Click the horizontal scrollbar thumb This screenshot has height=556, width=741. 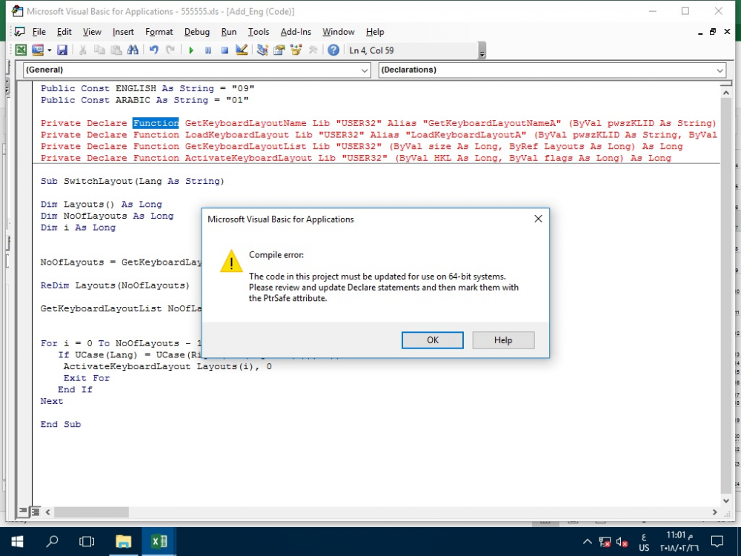click(91, 512)
